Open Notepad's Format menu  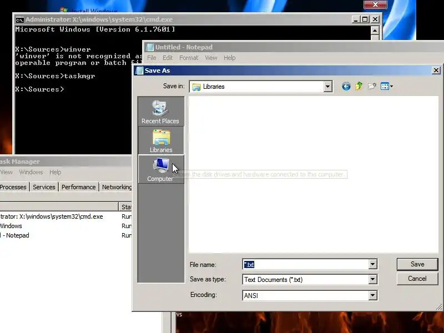[189, 58]
